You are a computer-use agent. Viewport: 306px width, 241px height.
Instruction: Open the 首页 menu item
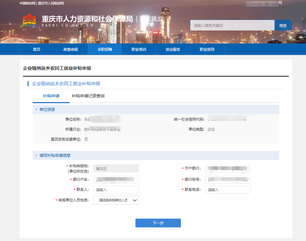(36, 49)
